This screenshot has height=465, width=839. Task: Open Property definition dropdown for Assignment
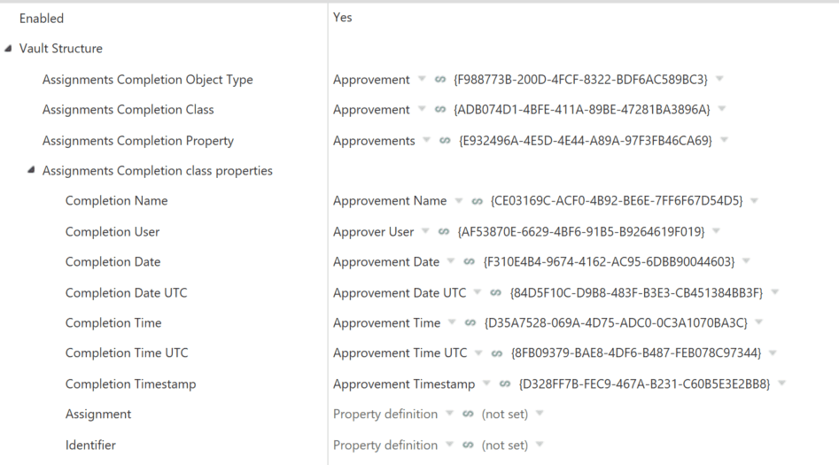coord(449,413)
